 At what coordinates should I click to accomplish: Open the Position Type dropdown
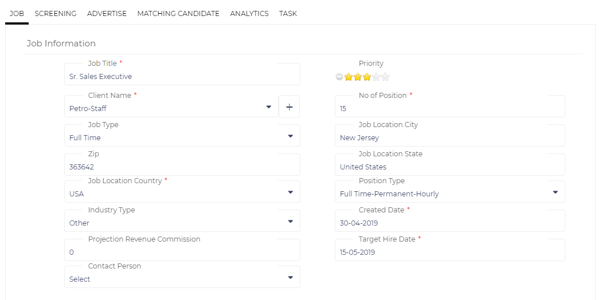point(450,192)
